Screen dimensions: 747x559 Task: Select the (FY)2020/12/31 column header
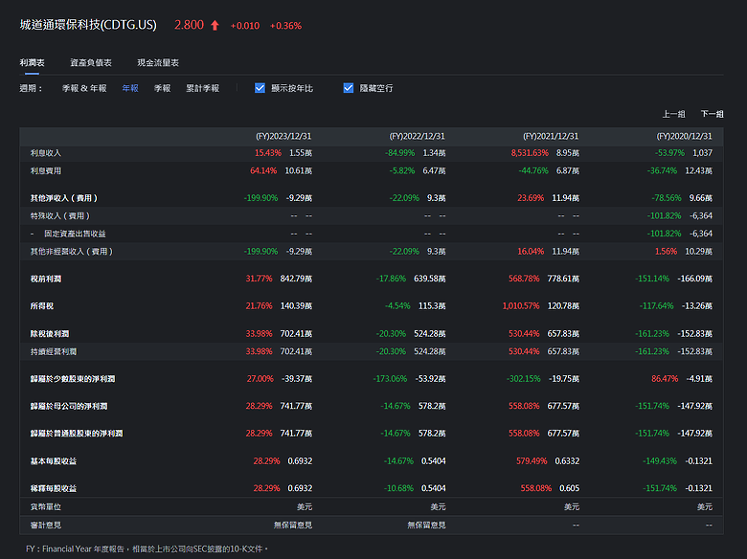coord(684,136)
